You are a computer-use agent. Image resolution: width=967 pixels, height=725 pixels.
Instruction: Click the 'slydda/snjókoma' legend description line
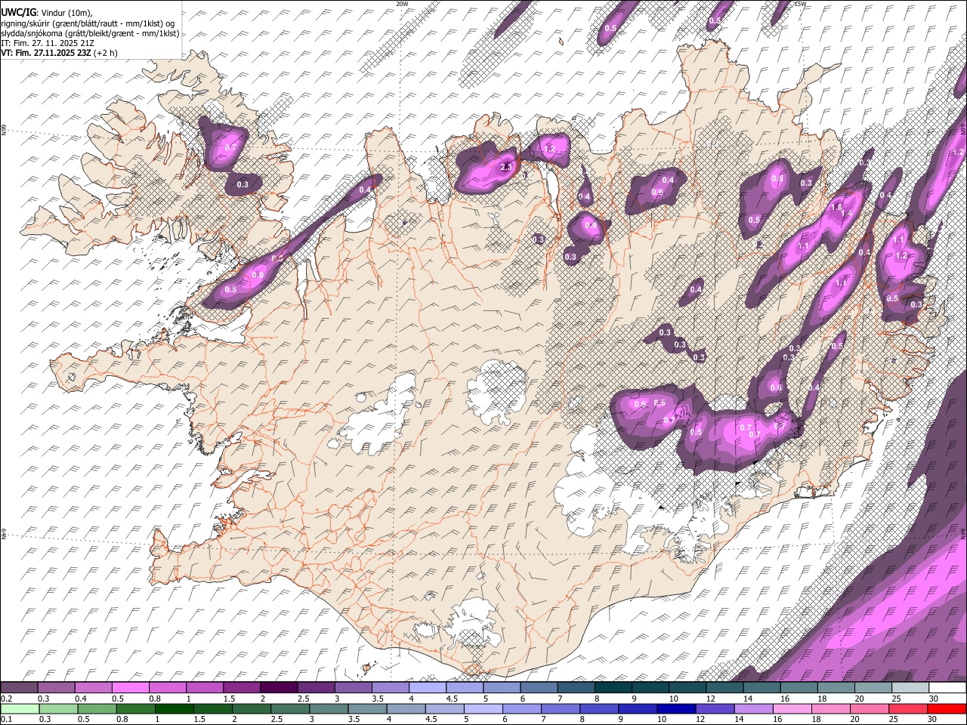pos(90,33)
